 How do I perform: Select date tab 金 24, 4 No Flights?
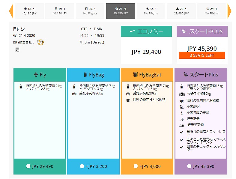coord(212,11)
